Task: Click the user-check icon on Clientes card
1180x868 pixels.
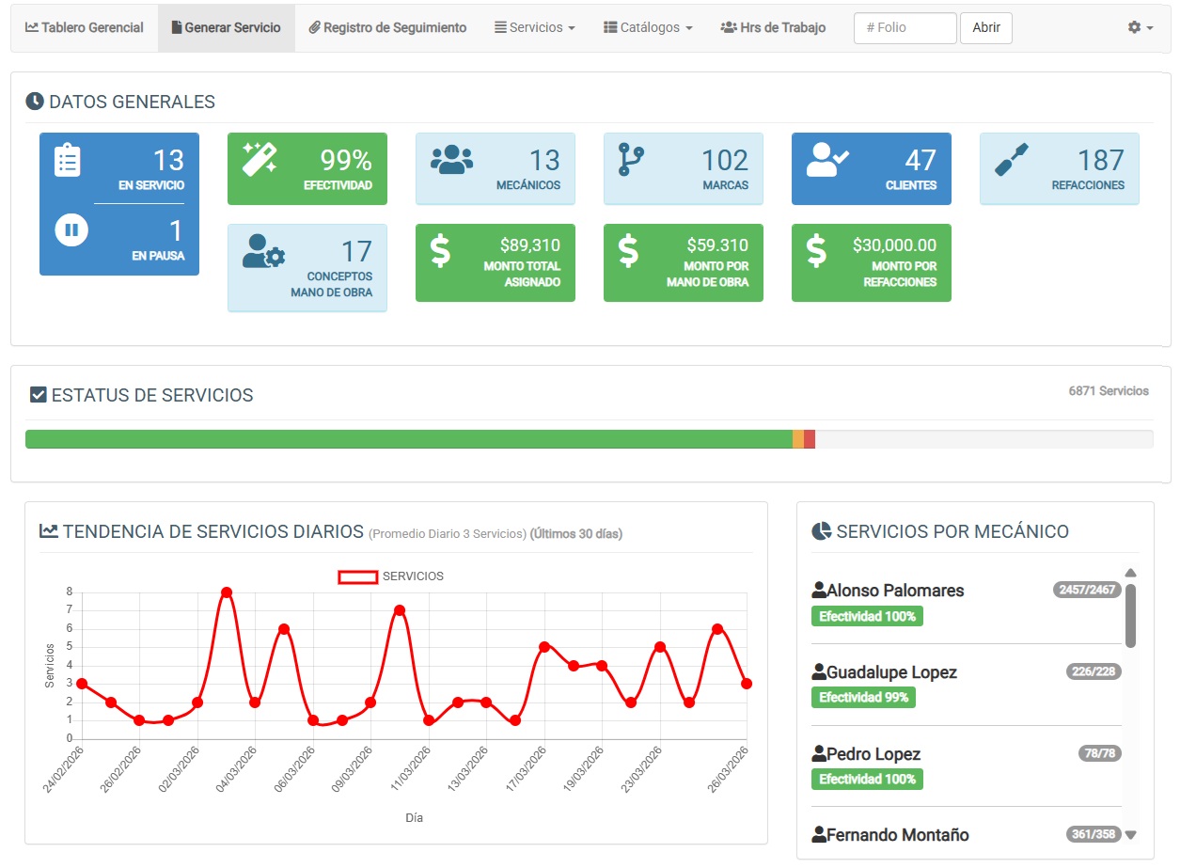Action: click(x=827, y=160)
